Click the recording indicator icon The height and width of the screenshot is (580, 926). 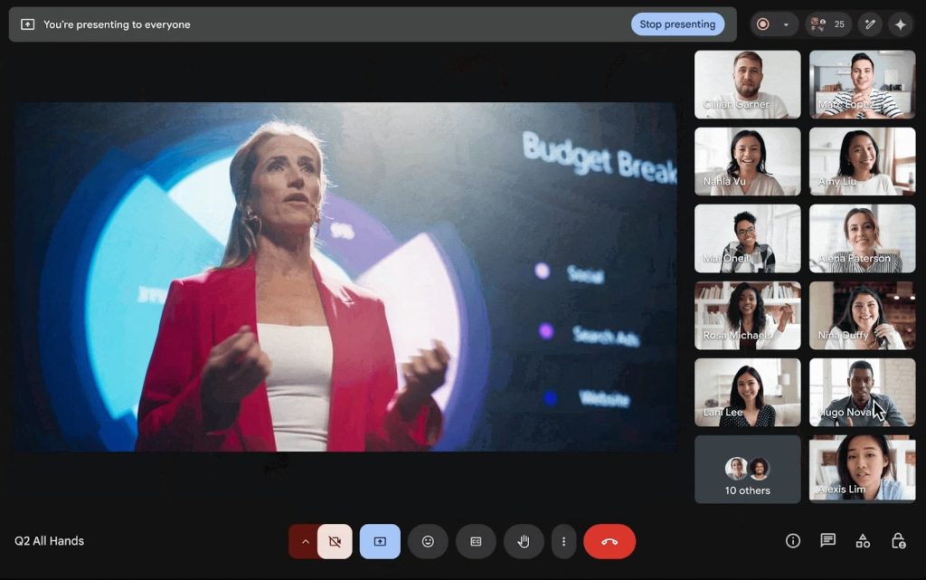(x=763, y=24)
